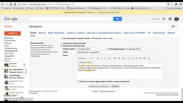Open the Чат SatoshiTest conversation

(15, 71)
